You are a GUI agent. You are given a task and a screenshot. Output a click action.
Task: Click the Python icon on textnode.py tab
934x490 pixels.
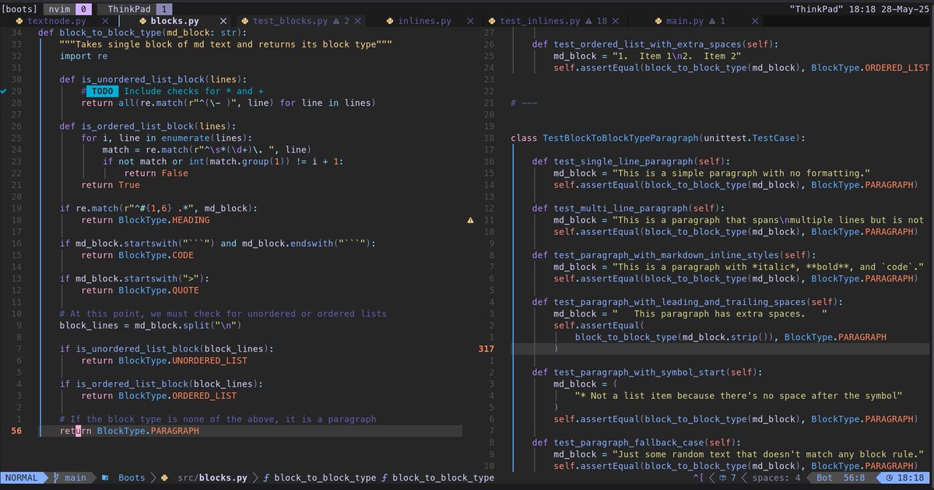[19, 21]
